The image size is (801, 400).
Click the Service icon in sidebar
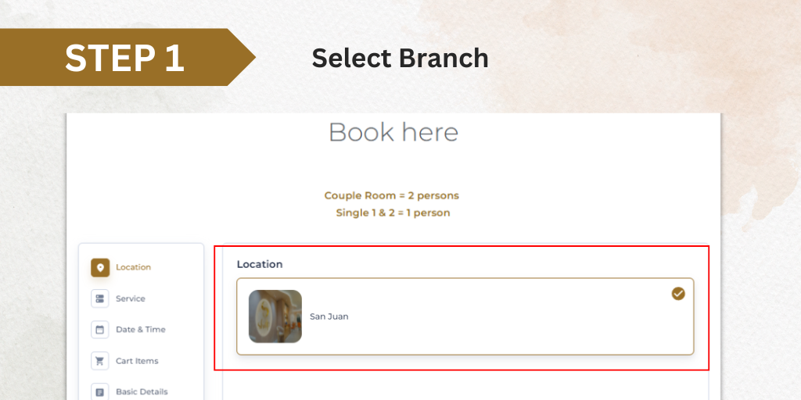pyautogui.click(x=100, y=298)
